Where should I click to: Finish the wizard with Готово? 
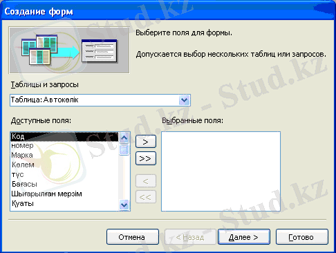(x=301, y=237)
